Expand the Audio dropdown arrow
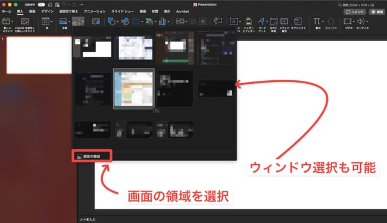Image resolution: width=387 pixels, height=223 pixels. (x=367, y=21)
